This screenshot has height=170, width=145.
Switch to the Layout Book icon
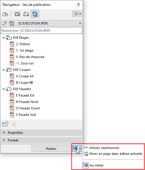26,14
